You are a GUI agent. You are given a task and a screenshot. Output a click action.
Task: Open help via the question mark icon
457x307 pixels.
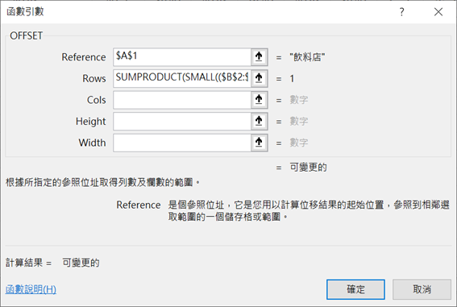(402, 12)
